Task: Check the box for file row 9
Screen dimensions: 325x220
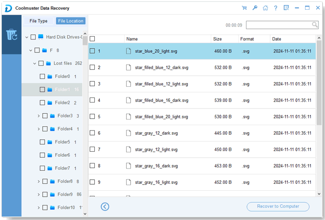Action: click(x=92, y=182)
